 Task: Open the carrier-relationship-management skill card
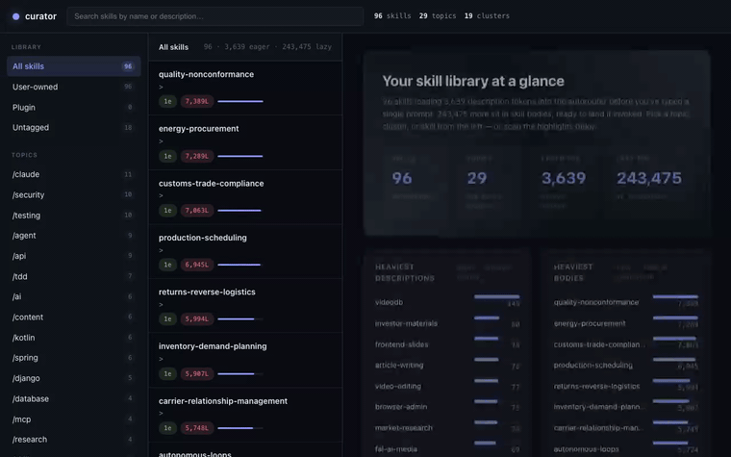pos(245,415)
